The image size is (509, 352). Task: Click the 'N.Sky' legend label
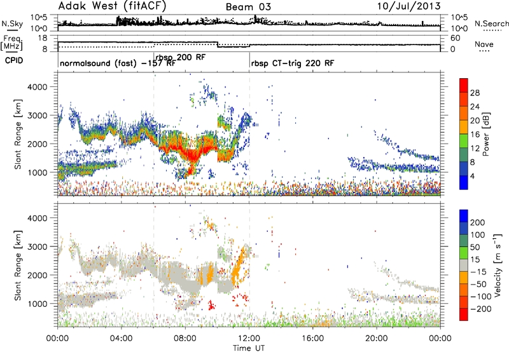coord(12,24)
